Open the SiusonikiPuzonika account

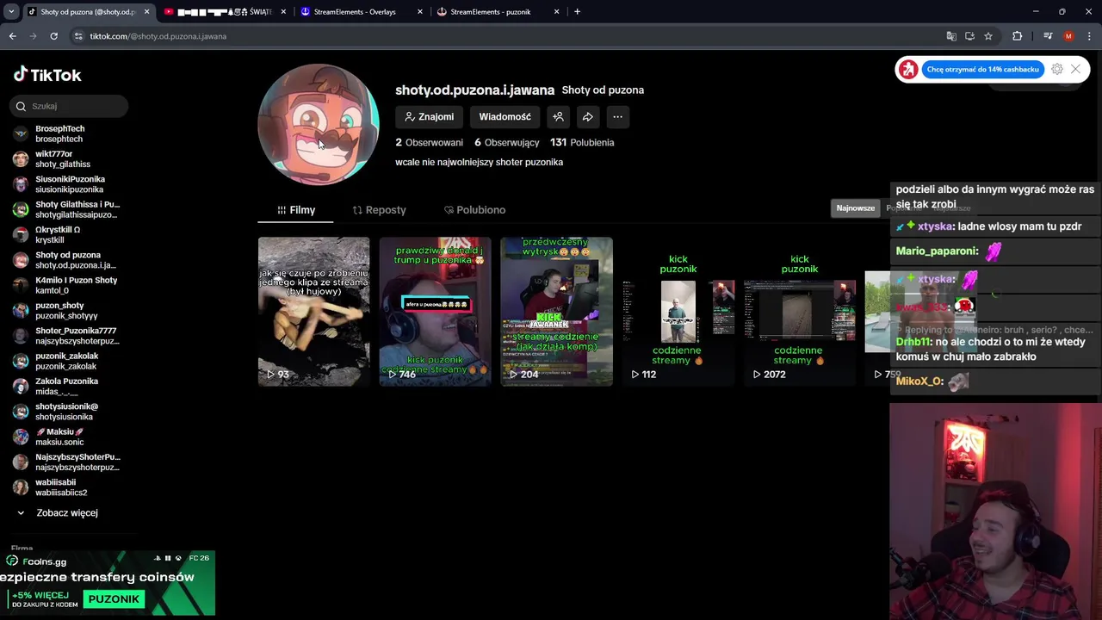[69, 184]
